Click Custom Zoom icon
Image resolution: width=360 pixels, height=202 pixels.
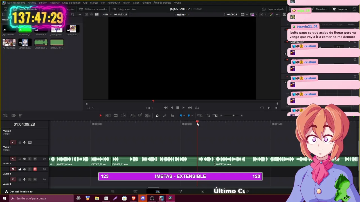[x=215, y=116]
